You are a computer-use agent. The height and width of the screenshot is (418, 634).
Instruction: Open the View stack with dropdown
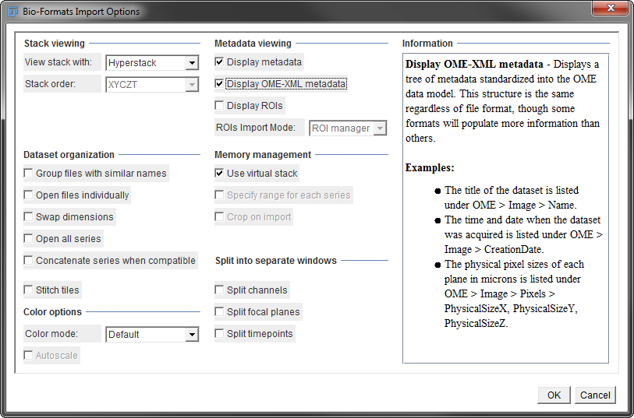click(153, 63)
